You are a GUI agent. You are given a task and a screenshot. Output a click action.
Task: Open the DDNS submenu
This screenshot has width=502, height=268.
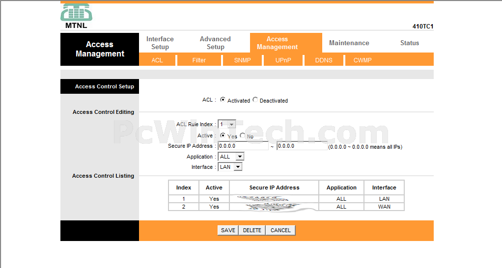pyautogui.click(x=324, y=60)
